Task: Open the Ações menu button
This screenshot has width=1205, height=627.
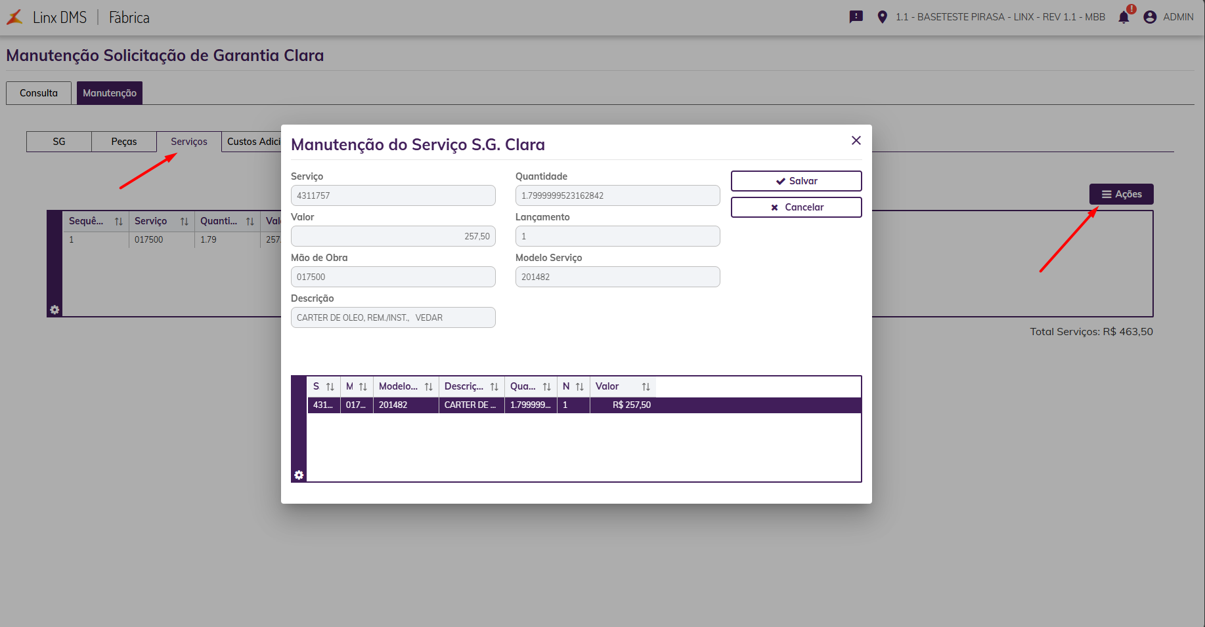Action: click(x=1121, y=194)
